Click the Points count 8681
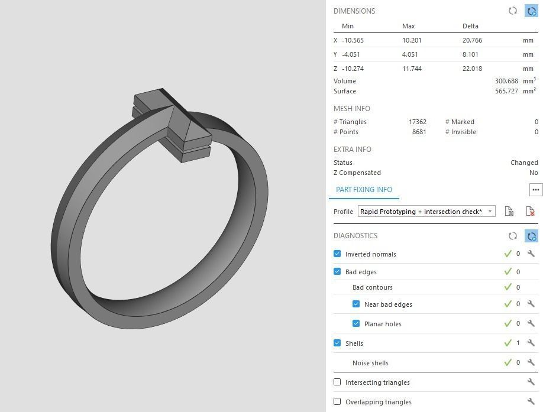 [x=419, y=132]
